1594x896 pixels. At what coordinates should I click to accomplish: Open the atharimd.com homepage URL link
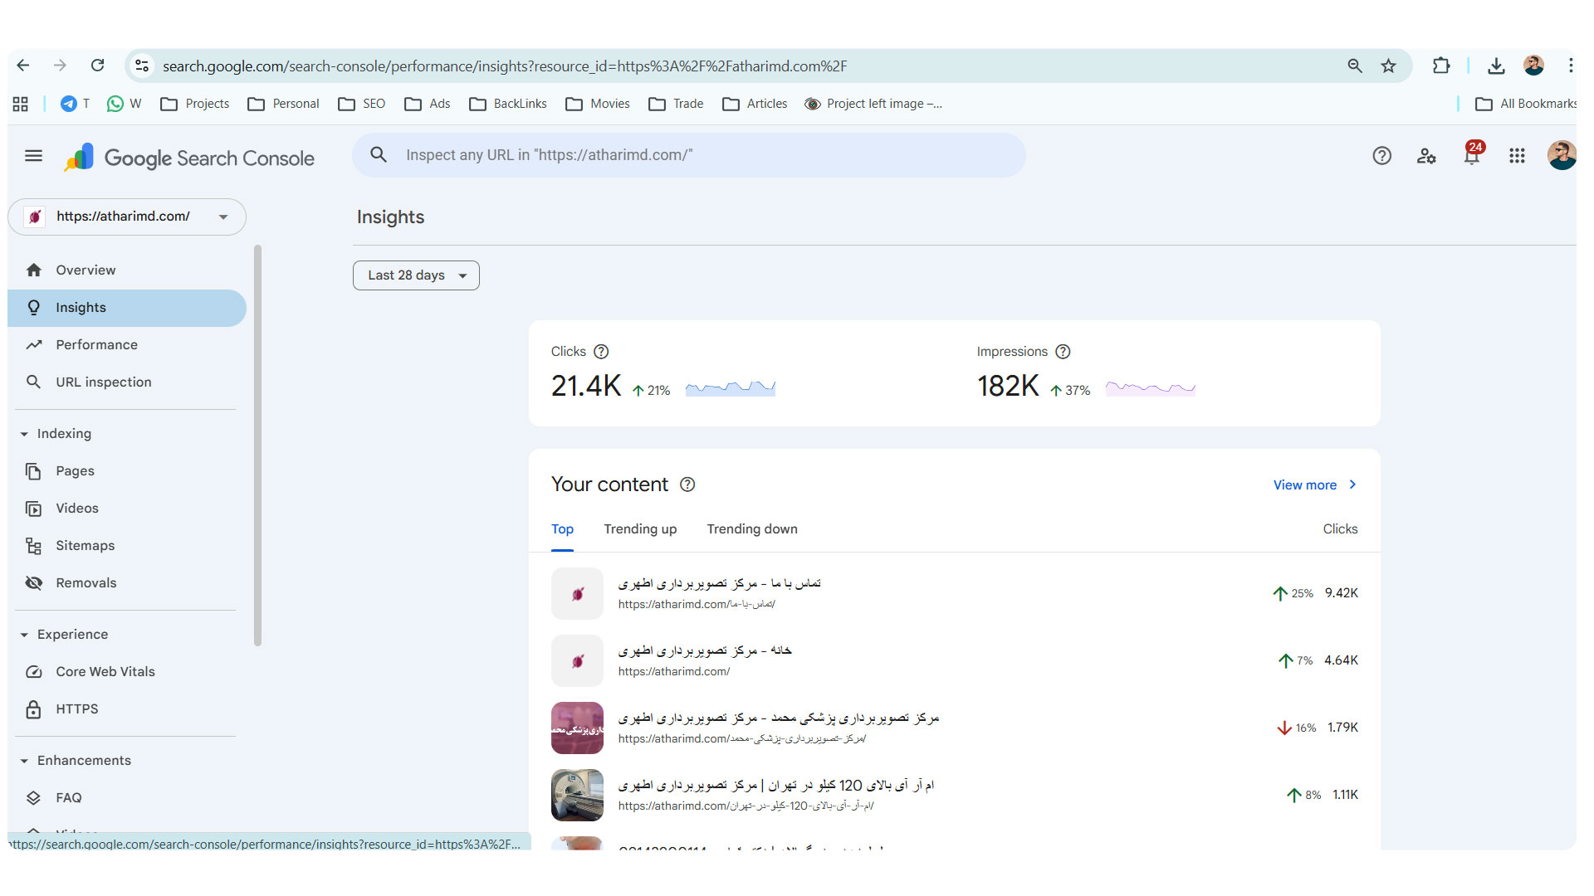(x=674, y=672)
